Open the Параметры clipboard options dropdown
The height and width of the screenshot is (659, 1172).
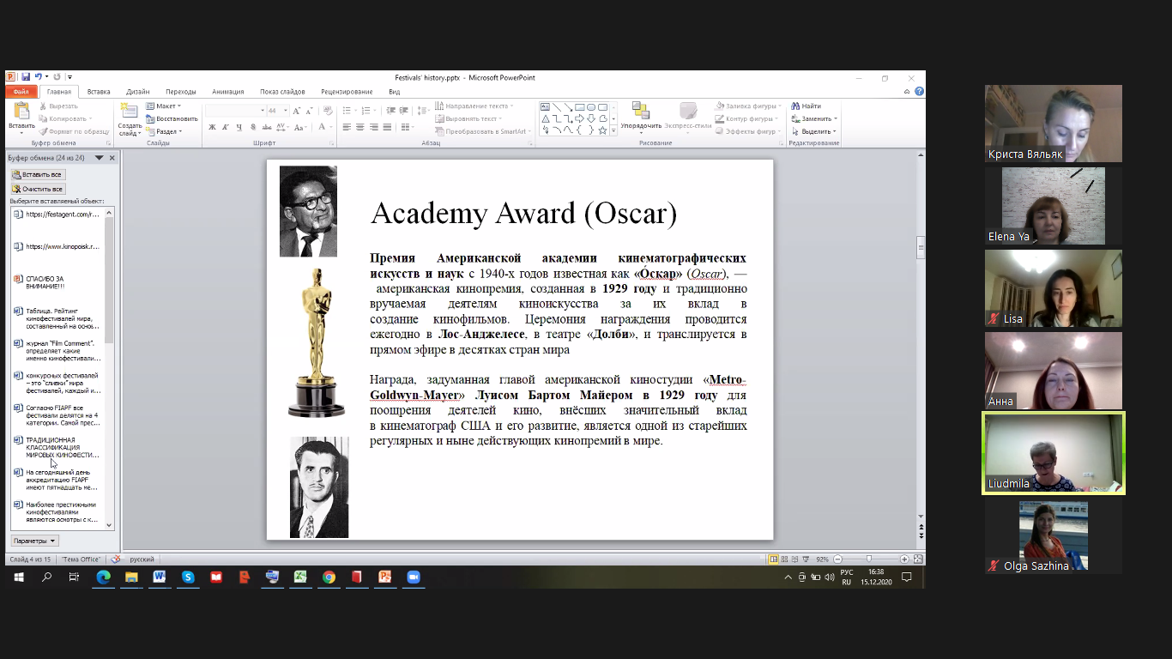click(35, 541)
